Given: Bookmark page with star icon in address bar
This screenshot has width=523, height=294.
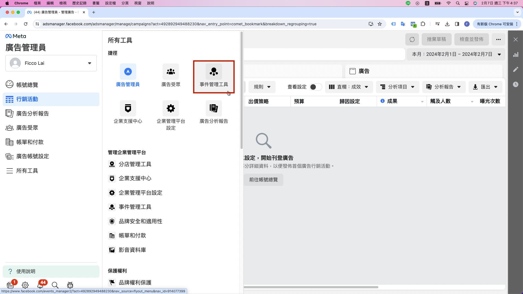Looking at the screenshot, I should tap(380, 24).
